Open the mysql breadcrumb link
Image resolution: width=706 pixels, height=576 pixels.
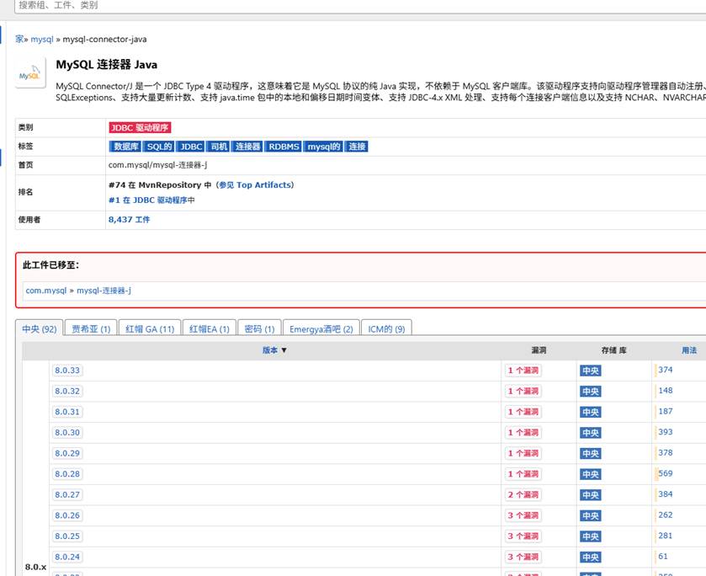click(x=42, y=40)
